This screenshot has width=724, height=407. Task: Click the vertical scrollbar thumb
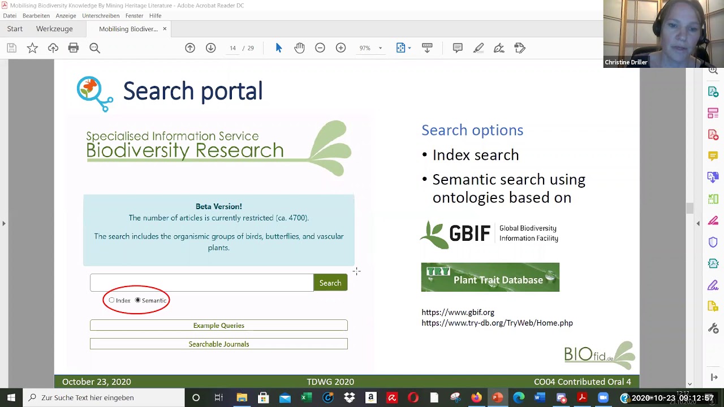(x=689, y=208)
